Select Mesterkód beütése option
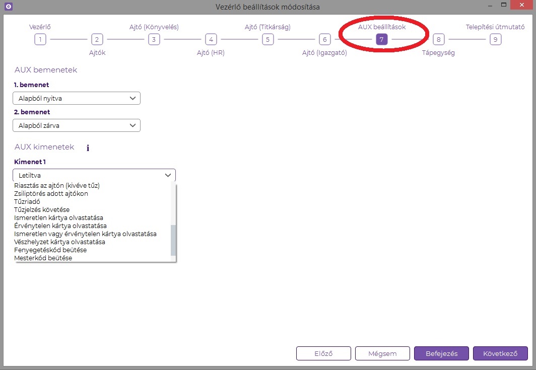This screenshot has height=370, width=536. click(43, 258)
